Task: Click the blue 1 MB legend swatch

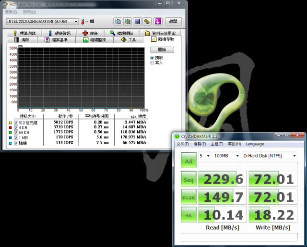Action: point(11,138)
